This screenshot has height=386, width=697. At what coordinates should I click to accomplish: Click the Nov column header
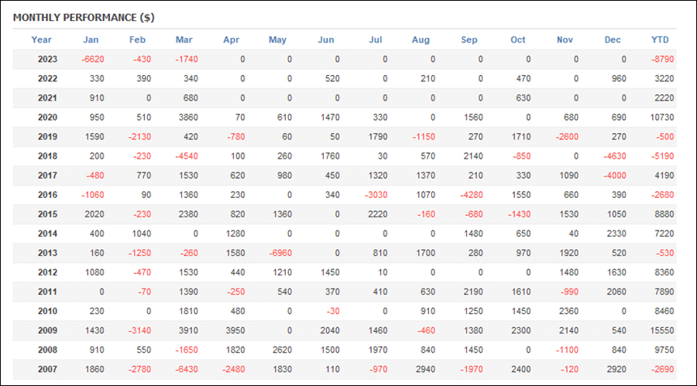[565, 39]
